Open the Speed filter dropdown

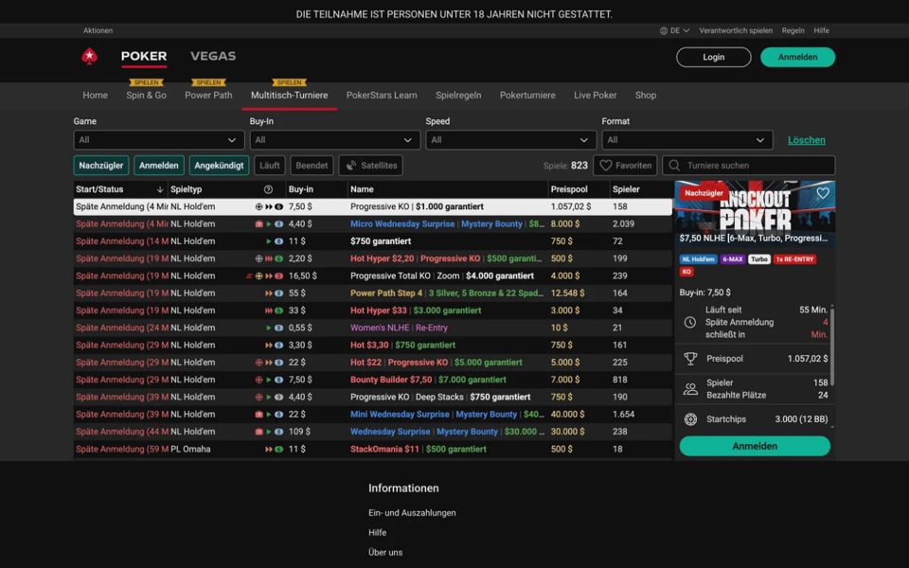[510, 140]
